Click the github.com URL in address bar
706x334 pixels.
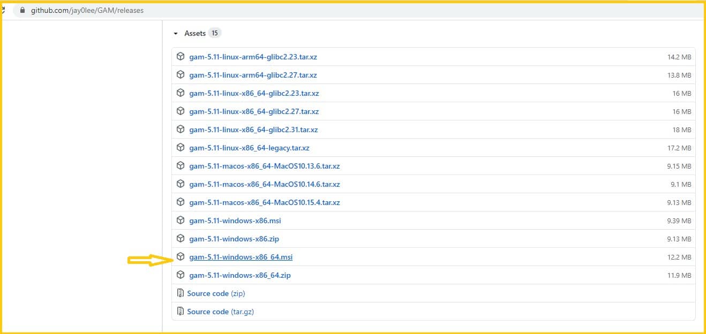[x=87, y=10]
